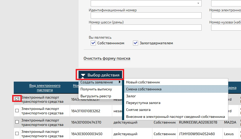Uncheck the Собственником checkbox

pyautogui.click(x=93, y=43)
